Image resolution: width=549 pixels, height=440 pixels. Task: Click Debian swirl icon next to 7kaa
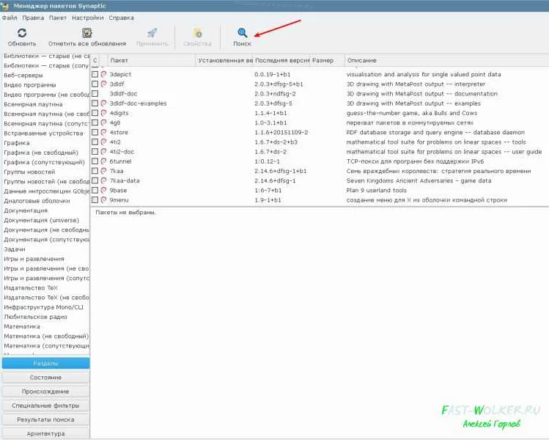point(103,171)
